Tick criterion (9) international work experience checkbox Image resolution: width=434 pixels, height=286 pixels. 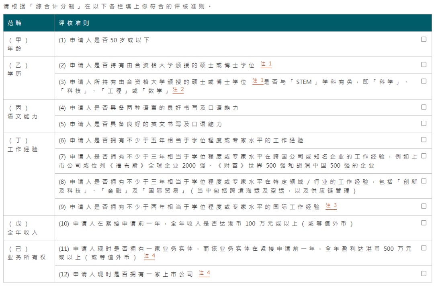click(x=424, y=206)
